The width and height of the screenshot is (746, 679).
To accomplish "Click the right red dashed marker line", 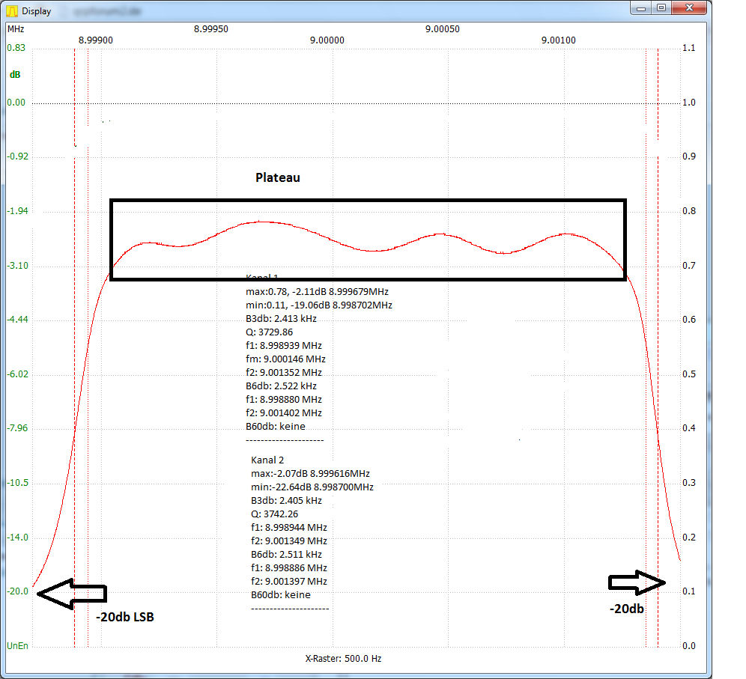I will [658, 337].
